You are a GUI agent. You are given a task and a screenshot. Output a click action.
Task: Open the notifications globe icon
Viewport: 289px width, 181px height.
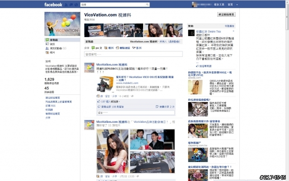coord(76,5)
